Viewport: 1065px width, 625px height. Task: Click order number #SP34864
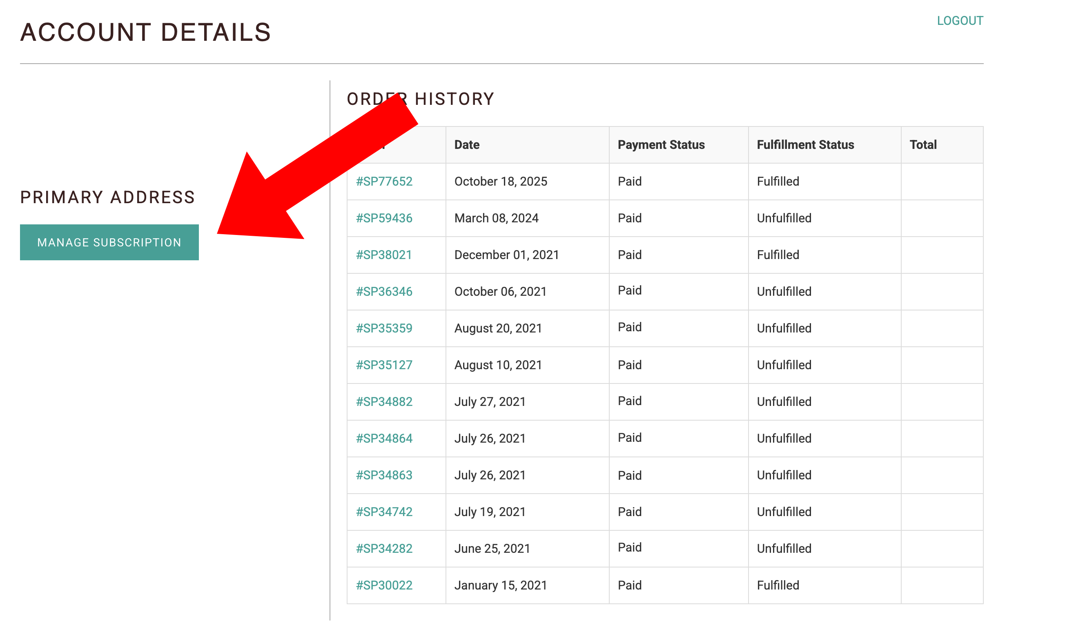tap(384, 439)
